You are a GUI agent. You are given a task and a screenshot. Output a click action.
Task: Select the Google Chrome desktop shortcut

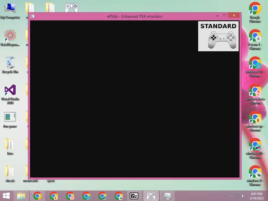click(255, 13)
